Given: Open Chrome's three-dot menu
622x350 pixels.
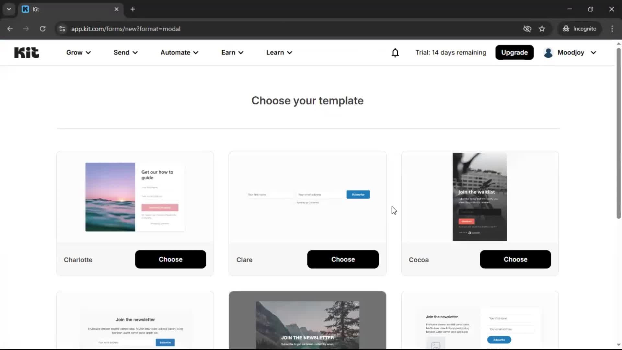Looking at the screenshot, I should [612, 29].
